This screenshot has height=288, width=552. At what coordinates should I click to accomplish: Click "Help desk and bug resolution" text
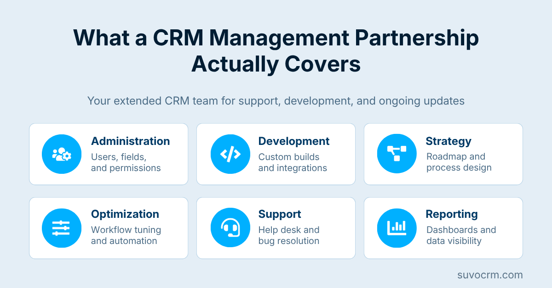coord(289,235)
